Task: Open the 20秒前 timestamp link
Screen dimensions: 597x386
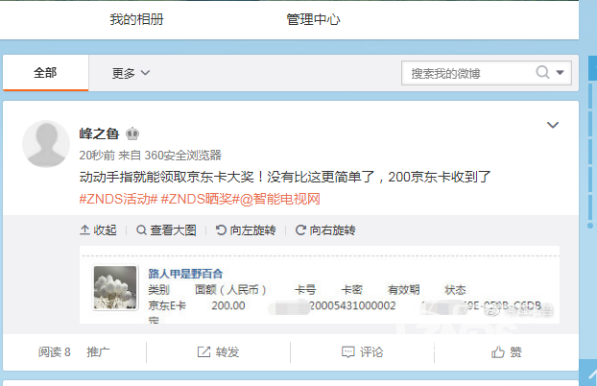Action: 97,156
